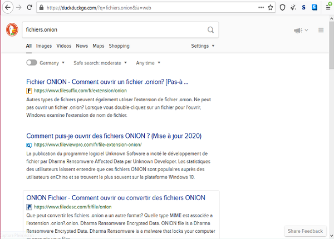Toggle the Germany region switch
The height and width of the screenshot is (239, 334).
[32, 63]
